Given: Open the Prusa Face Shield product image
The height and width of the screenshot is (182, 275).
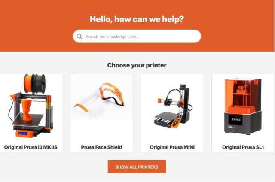Looking at the screenshot, I should tap(101, 97).
